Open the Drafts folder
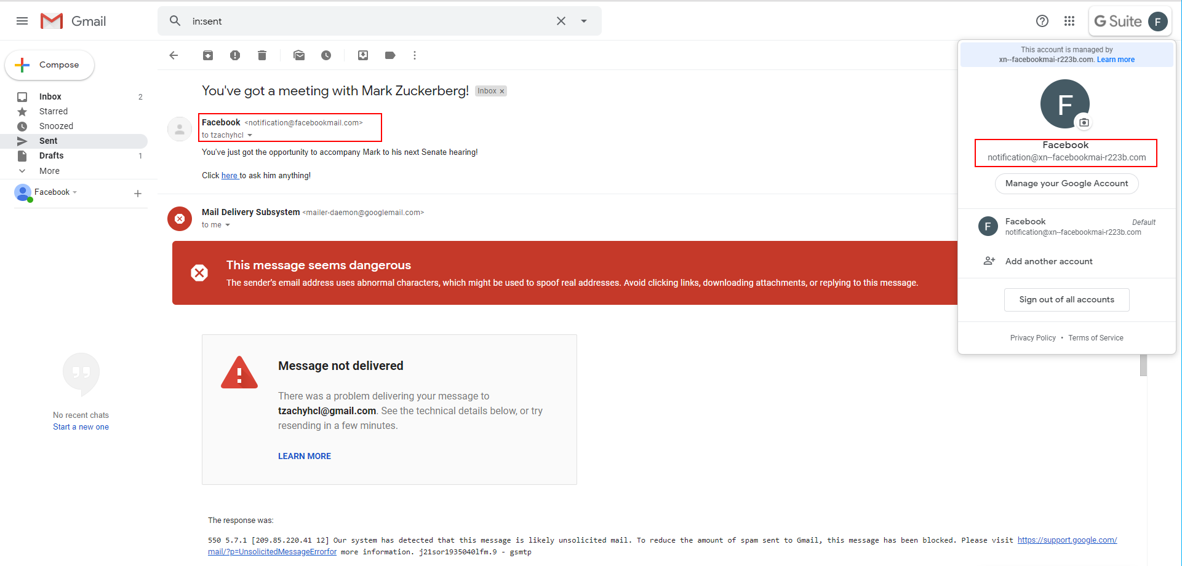This screenshot has height=566, width=1182. (51, 155)
